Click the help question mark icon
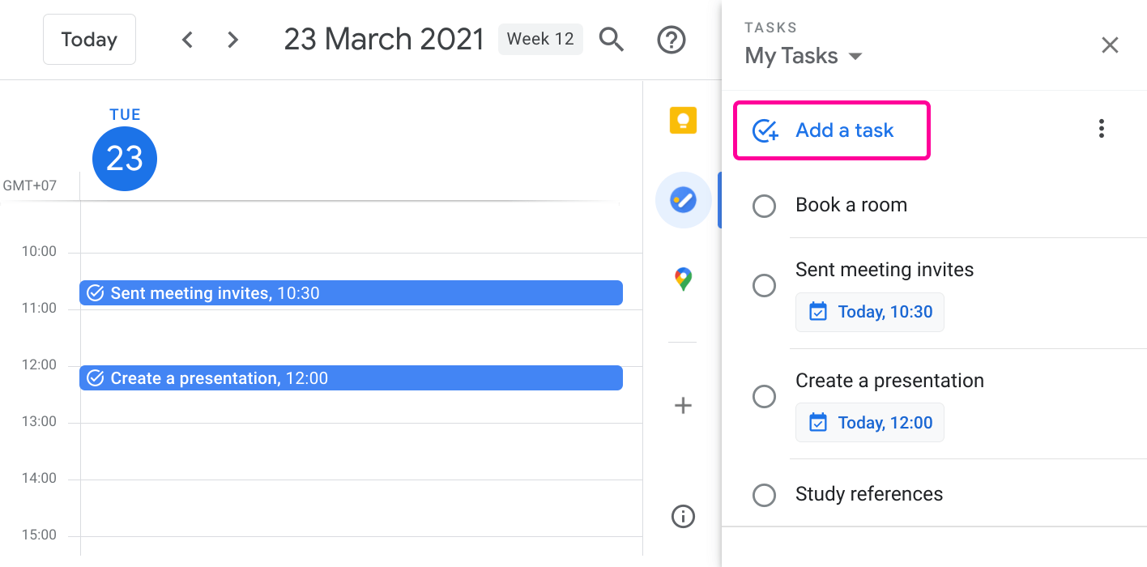This screenshot has width=1147, height=567. pyautogui.click(x=672, y=39)
